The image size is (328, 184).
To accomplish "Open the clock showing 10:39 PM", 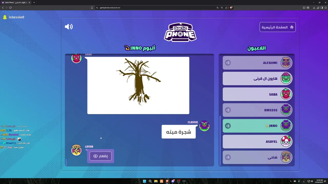I will [319, 181].
